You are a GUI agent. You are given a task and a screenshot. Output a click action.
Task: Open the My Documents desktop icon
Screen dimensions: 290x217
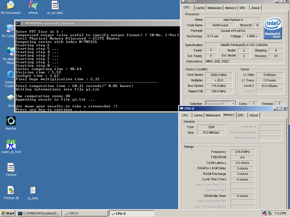11,7
